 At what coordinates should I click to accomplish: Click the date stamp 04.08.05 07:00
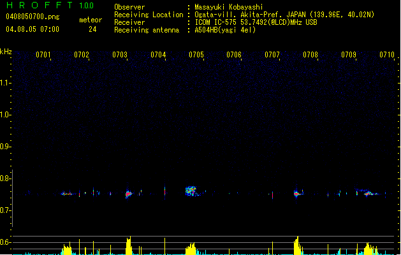[x=33, y=29]
